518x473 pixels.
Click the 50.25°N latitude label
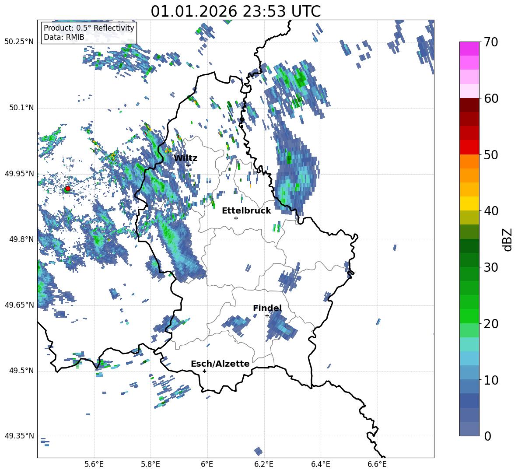(19, 42)
